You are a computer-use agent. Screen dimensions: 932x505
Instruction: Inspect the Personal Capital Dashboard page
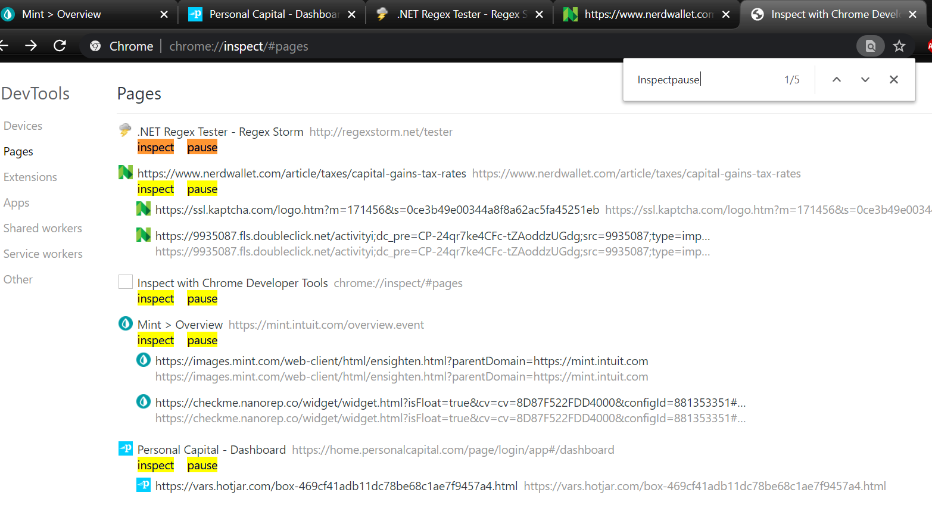[x=156, y=465]
